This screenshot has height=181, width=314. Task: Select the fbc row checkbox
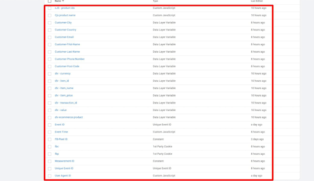click(49, 147)
